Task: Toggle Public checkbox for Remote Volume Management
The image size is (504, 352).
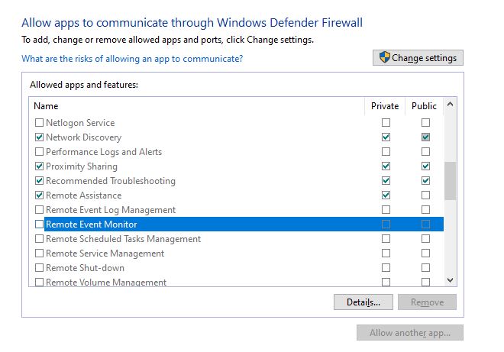Action: coord(425,283)
